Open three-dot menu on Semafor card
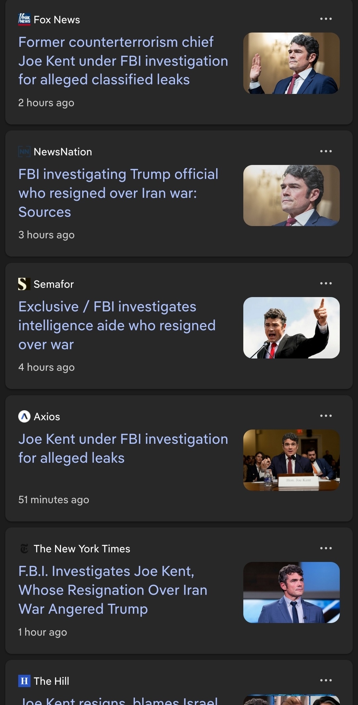Image resolution: width=358 pixels, height=705 pixels. click(x=326, y=283)
